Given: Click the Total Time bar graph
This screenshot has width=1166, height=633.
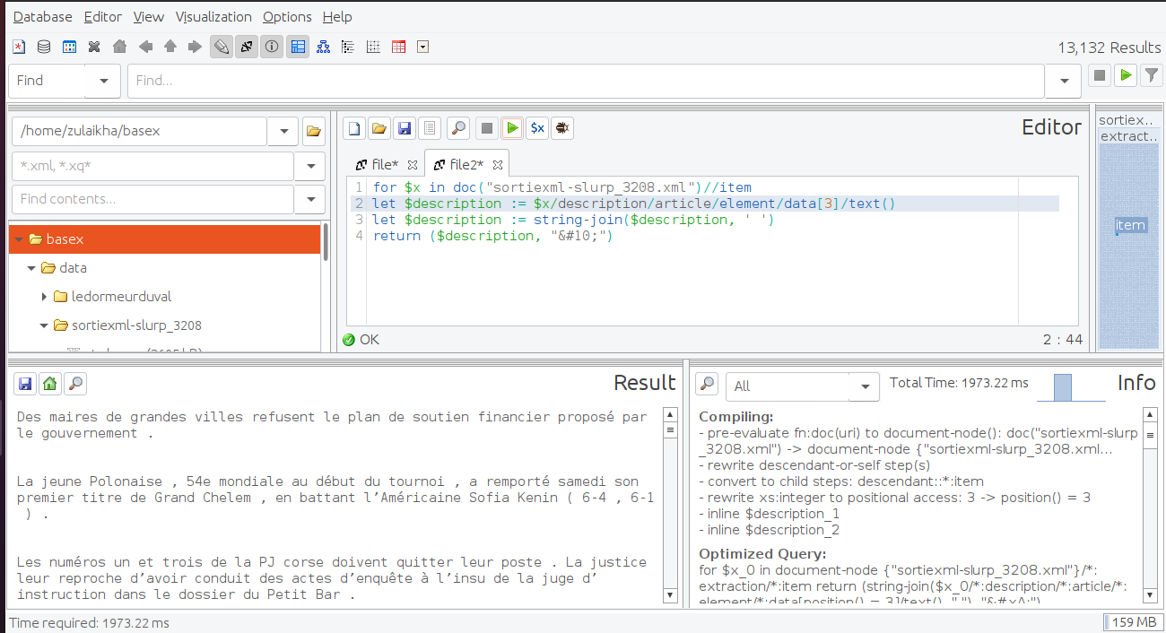Looking at the screenshot, I should 1071,387.
